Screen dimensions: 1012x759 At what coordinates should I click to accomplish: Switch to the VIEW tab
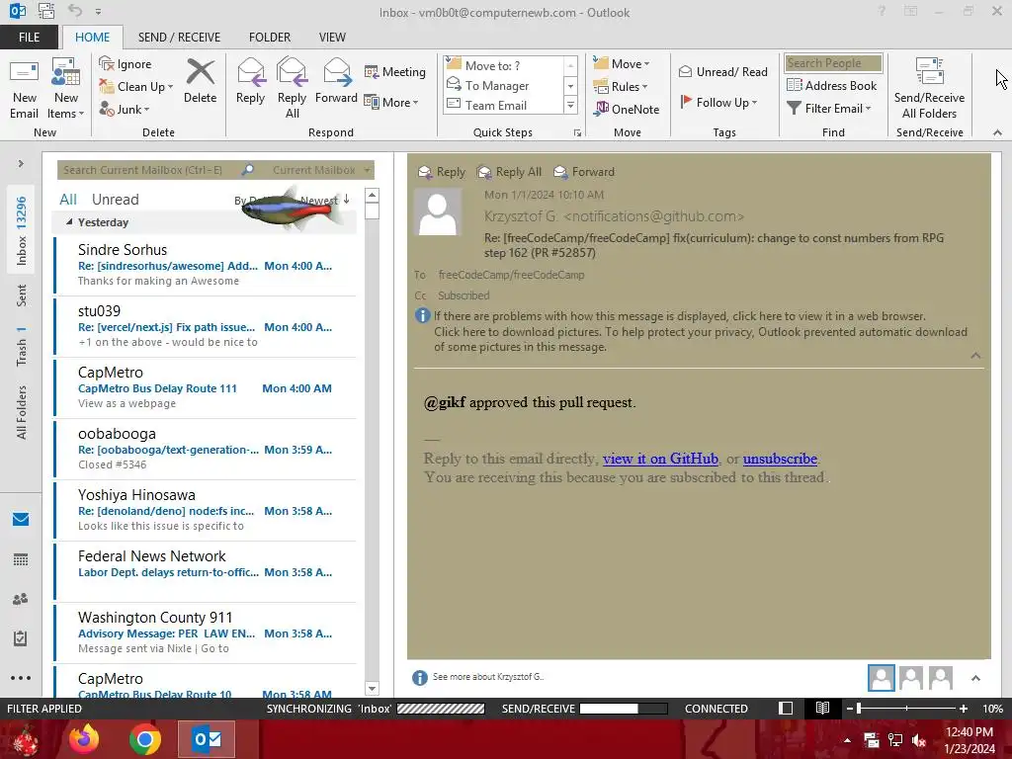pos(332,37)
